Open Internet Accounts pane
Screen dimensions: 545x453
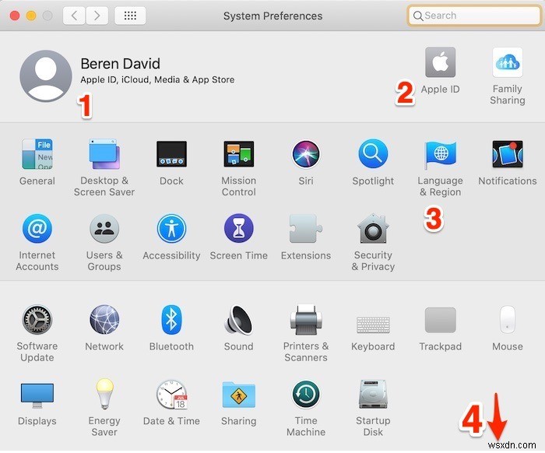click(37, 229)
